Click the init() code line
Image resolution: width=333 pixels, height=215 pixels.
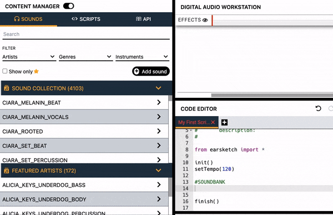point(204,162)
